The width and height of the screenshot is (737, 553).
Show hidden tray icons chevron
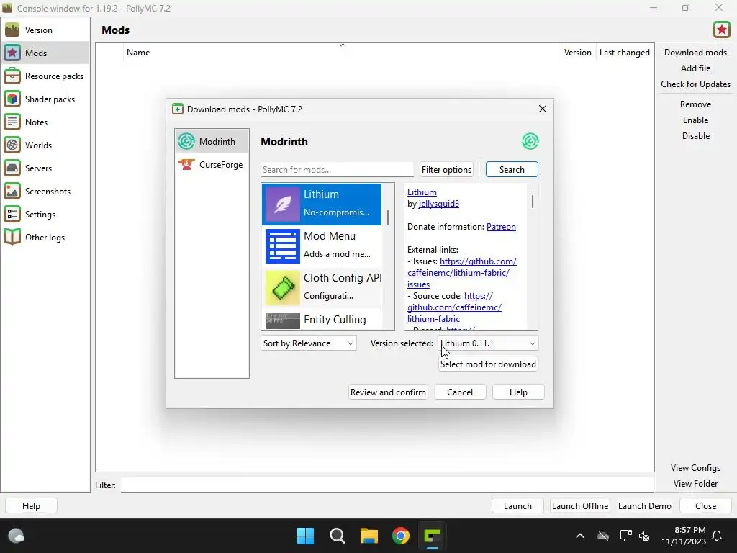[580, 536]
